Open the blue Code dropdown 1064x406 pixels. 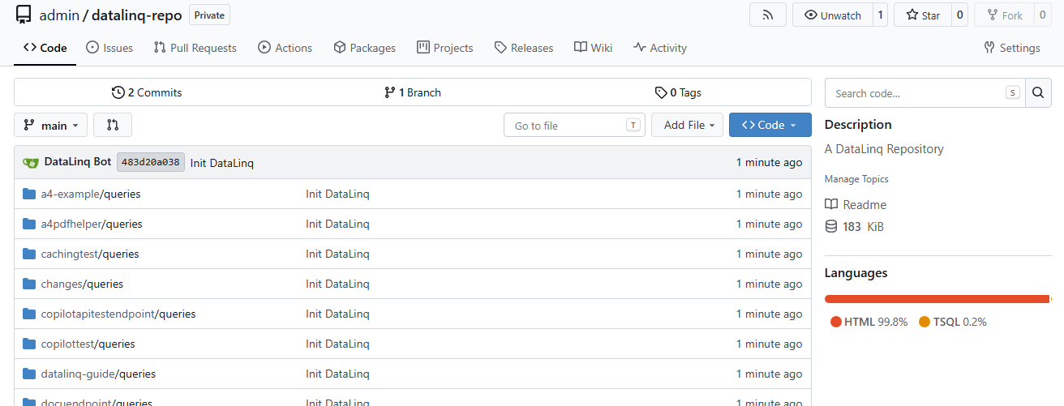coord(770,125)
